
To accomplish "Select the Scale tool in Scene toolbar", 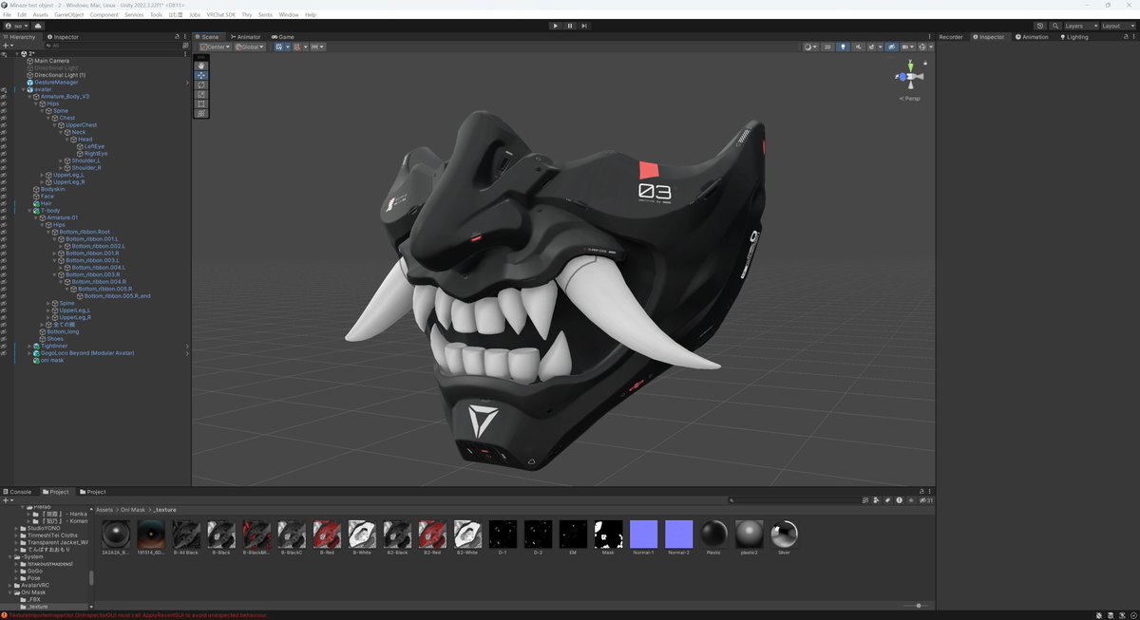I will [200, 94].
